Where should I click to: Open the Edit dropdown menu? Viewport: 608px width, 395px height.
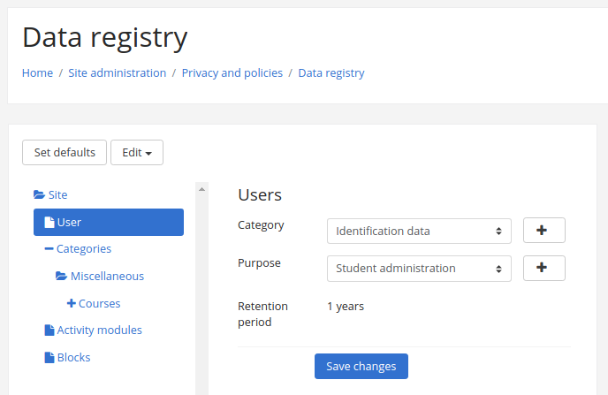[x=136, y=153]
